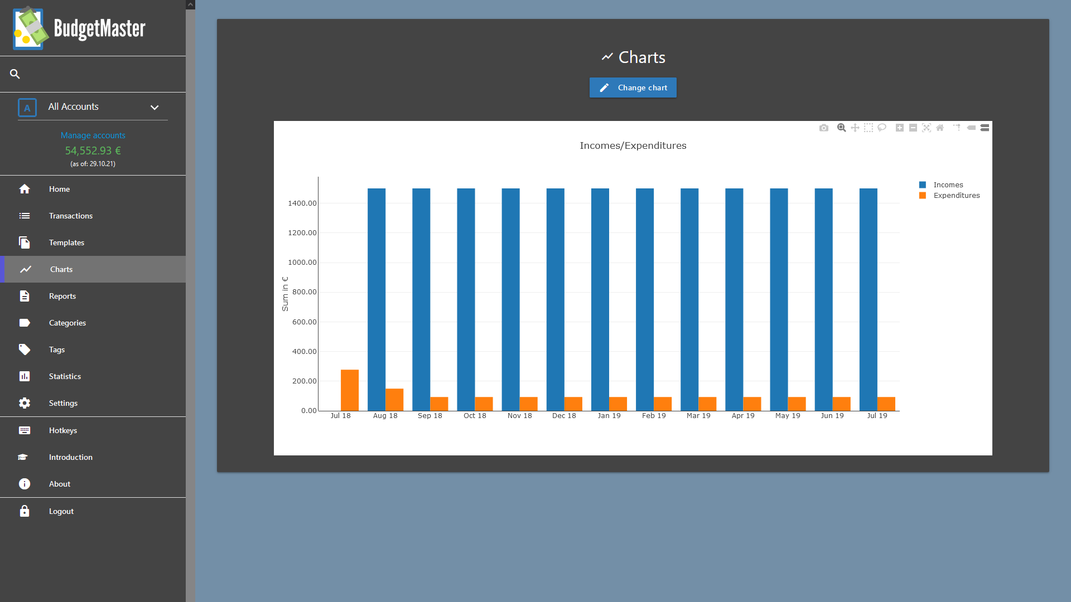Click the Introduction graduation cap icon

(x=23, y=457)
